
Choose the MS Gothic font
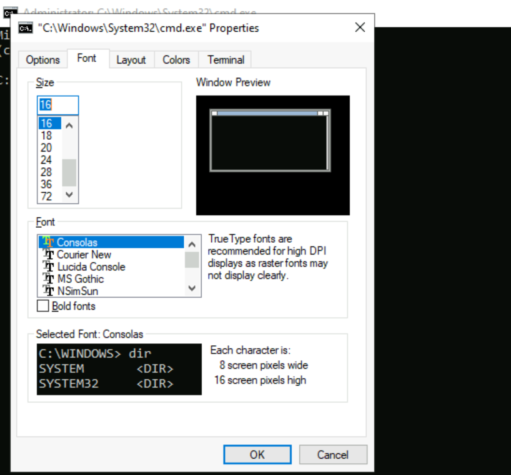(111, 278)
